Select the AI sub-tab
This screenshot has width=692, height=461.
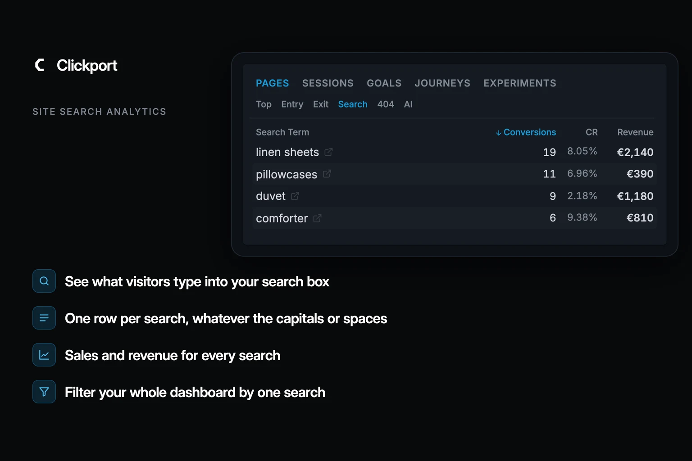point(408,104)
